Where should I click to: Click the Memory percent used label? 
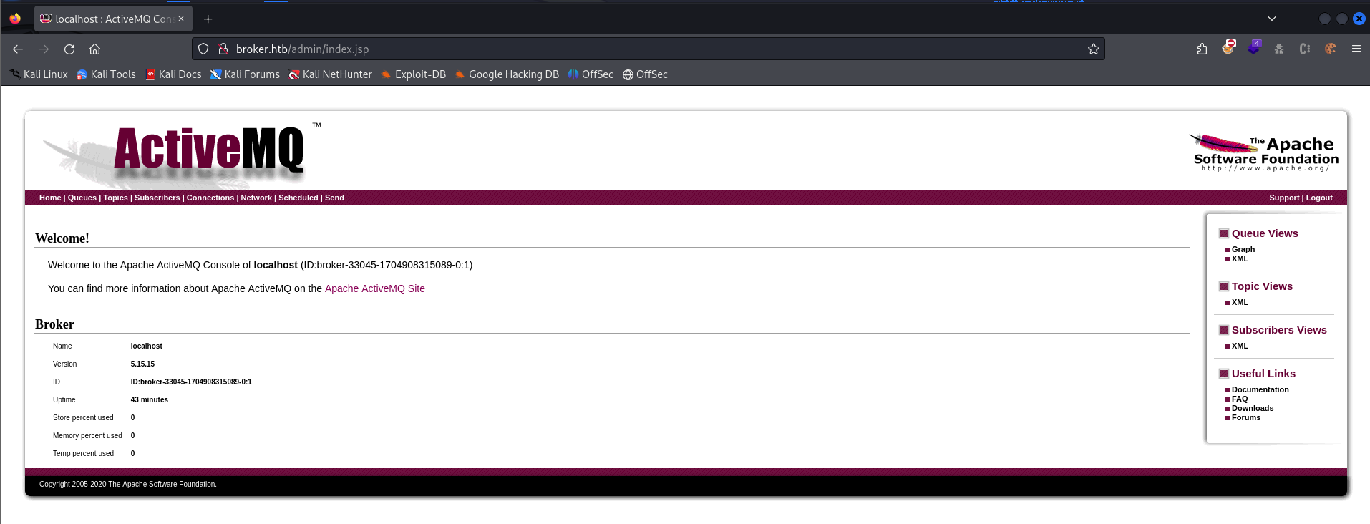[x=87, y=435]
